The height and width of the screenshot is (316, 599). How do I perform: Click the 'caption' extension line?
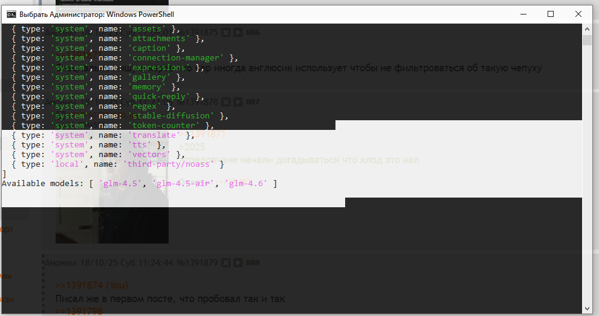pos(98,48)
